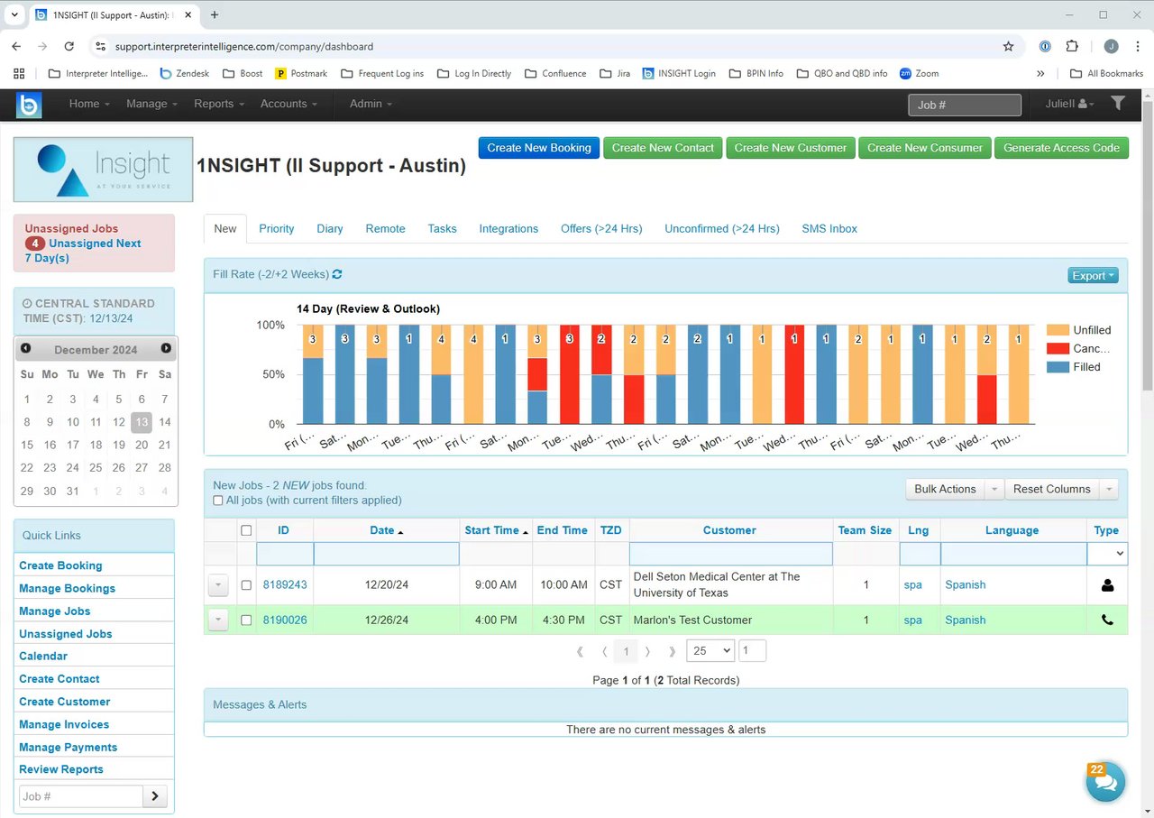Open row actions arrow for job 8189243

coord(218,585)
